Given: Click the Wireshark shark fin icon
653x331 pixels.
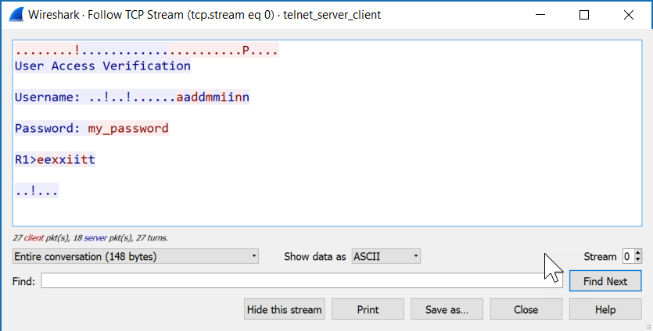Looking at the screenshot, I should click(x=16, y=15).
